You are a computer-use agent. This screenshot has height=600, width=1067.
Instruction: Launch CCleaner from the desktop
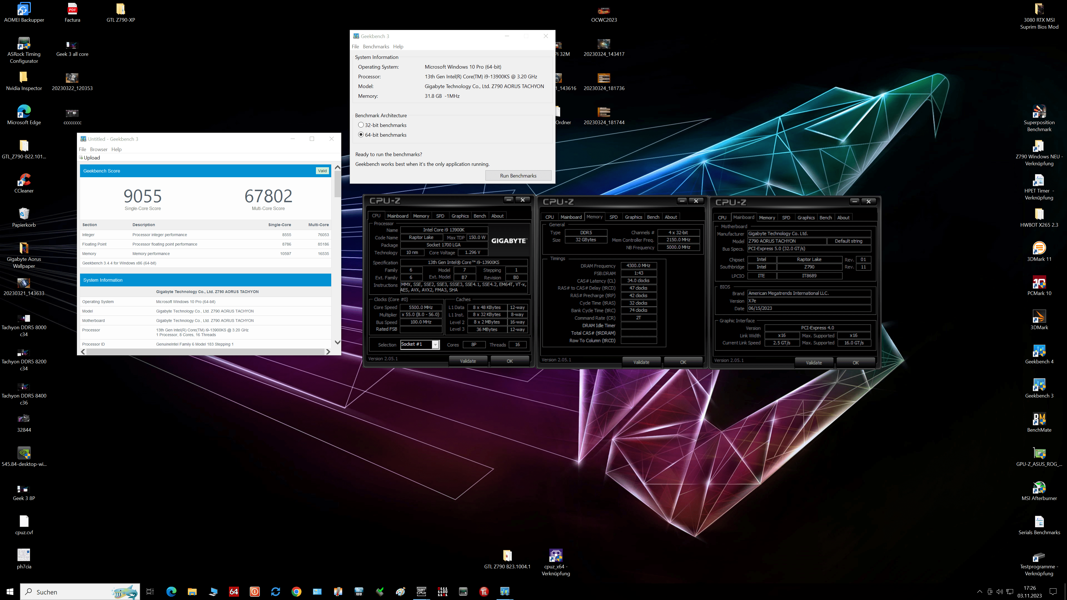[24, 183]
